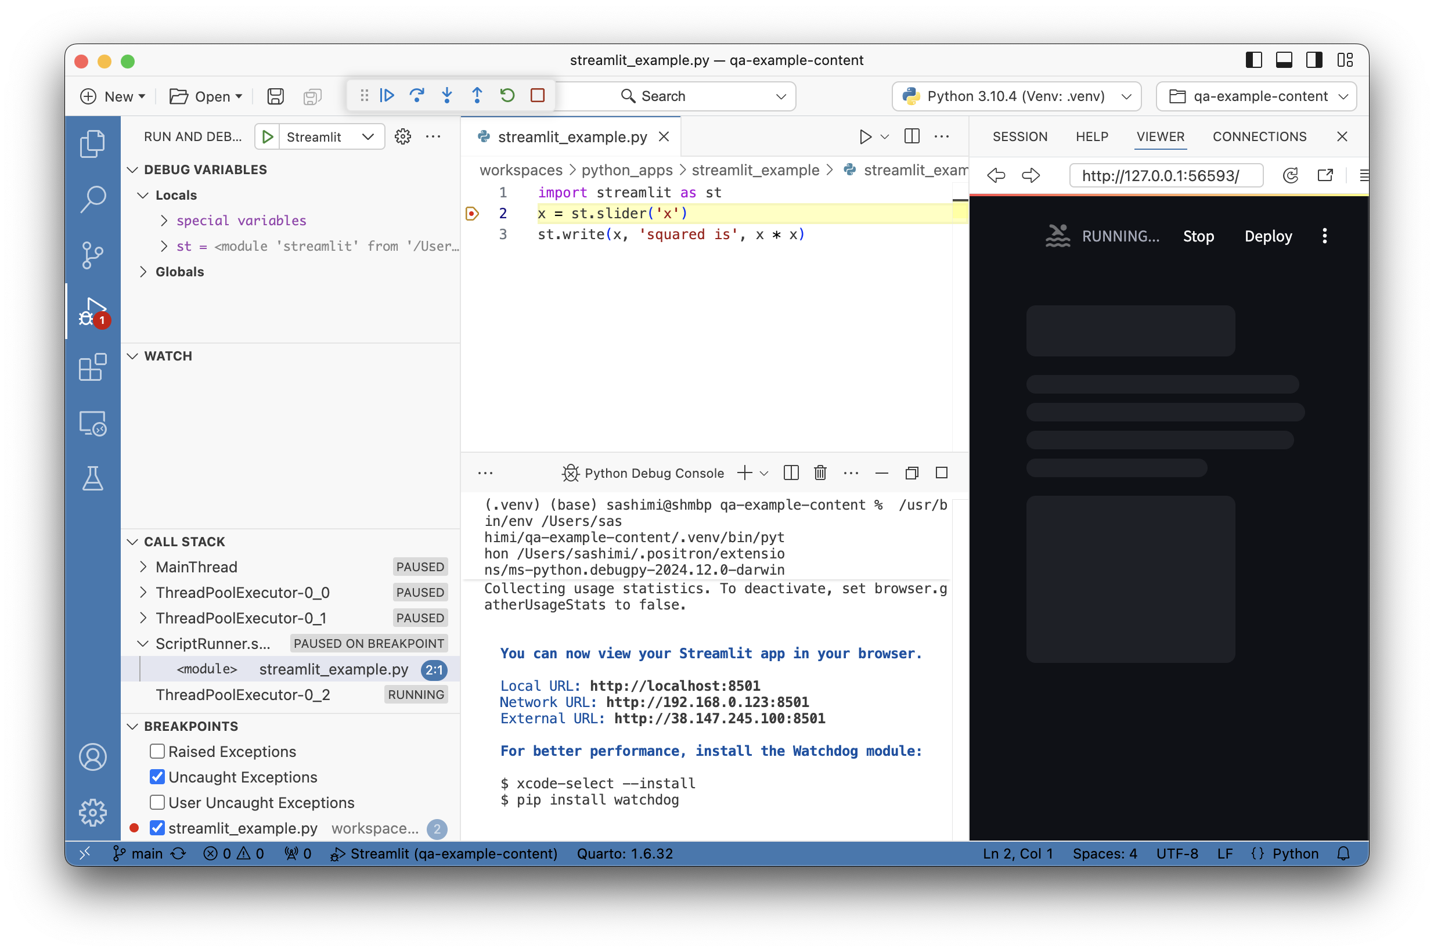1434x952 pixels.
Task: Switch to the CONNECTIONS tab
Action: (x=1259, y=136)
